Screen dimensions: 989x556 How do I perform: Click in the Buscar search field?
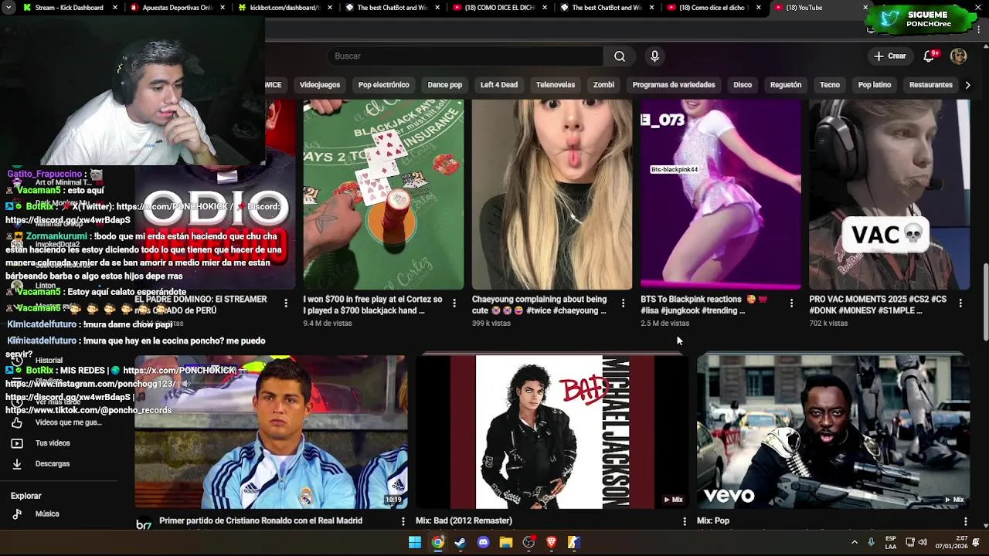pyautogui.click(x=466, y=56)
